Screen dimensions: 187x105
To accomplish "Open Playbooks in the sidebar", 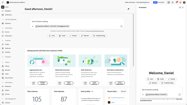I will pyautogui.click(x=8, y=23).
